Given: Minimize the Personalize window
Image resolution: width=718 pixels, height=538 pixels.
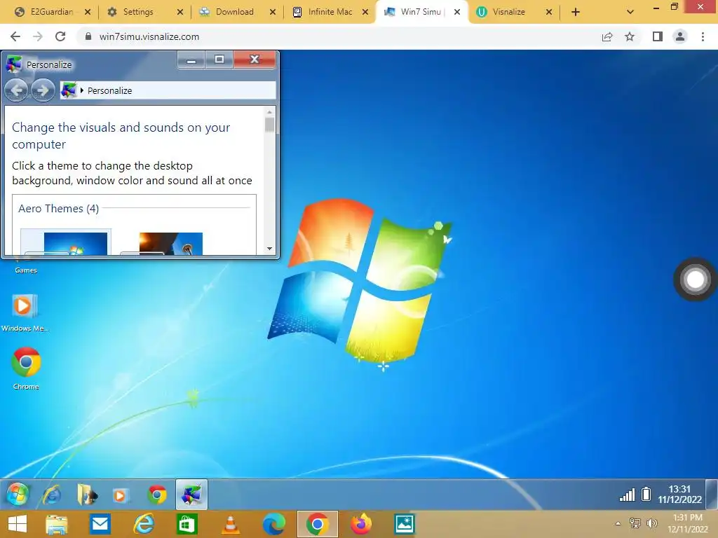Looking at the screenshot, I should click(x=191, y=60).
